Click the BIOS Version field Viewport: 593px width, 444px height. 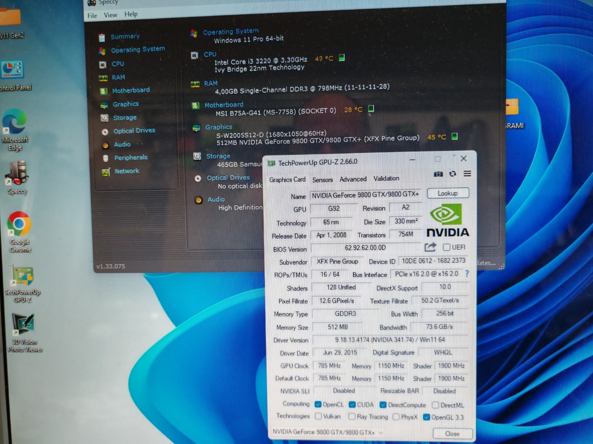[x=365, y=248]
